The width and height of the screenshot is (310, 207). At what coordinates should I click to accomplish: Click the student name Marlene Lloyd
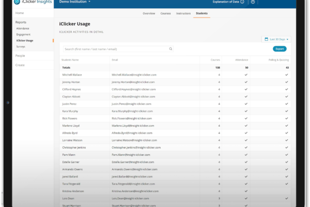[x=71, y=126]
